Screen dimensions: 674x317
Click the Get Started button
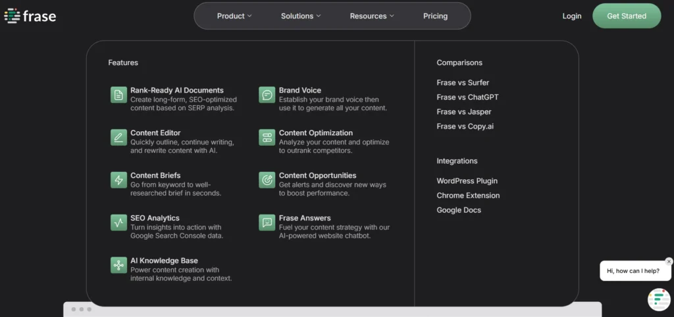click(x=627, y=16)
